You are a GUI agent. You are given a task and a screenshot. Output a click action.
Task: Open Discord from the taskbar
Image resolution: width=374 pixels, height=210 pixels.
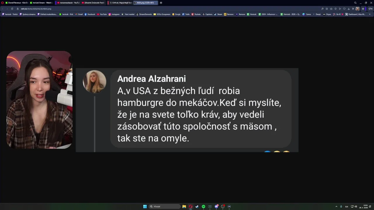tap(216, 206)
